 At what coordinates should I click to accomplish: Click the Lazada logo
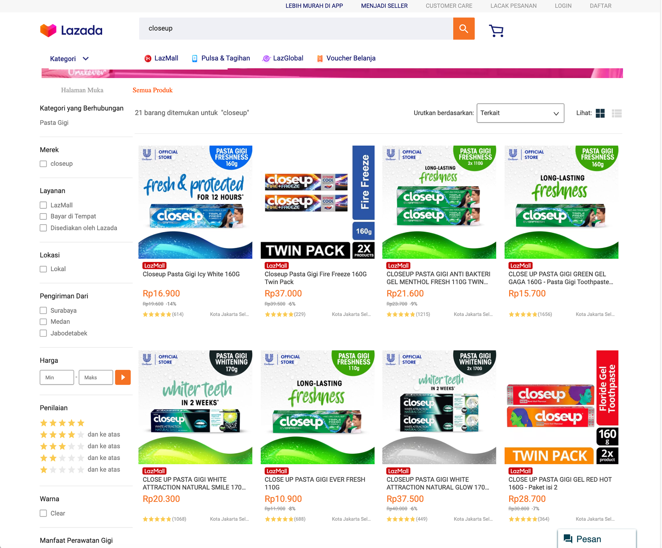coord(71,30)
